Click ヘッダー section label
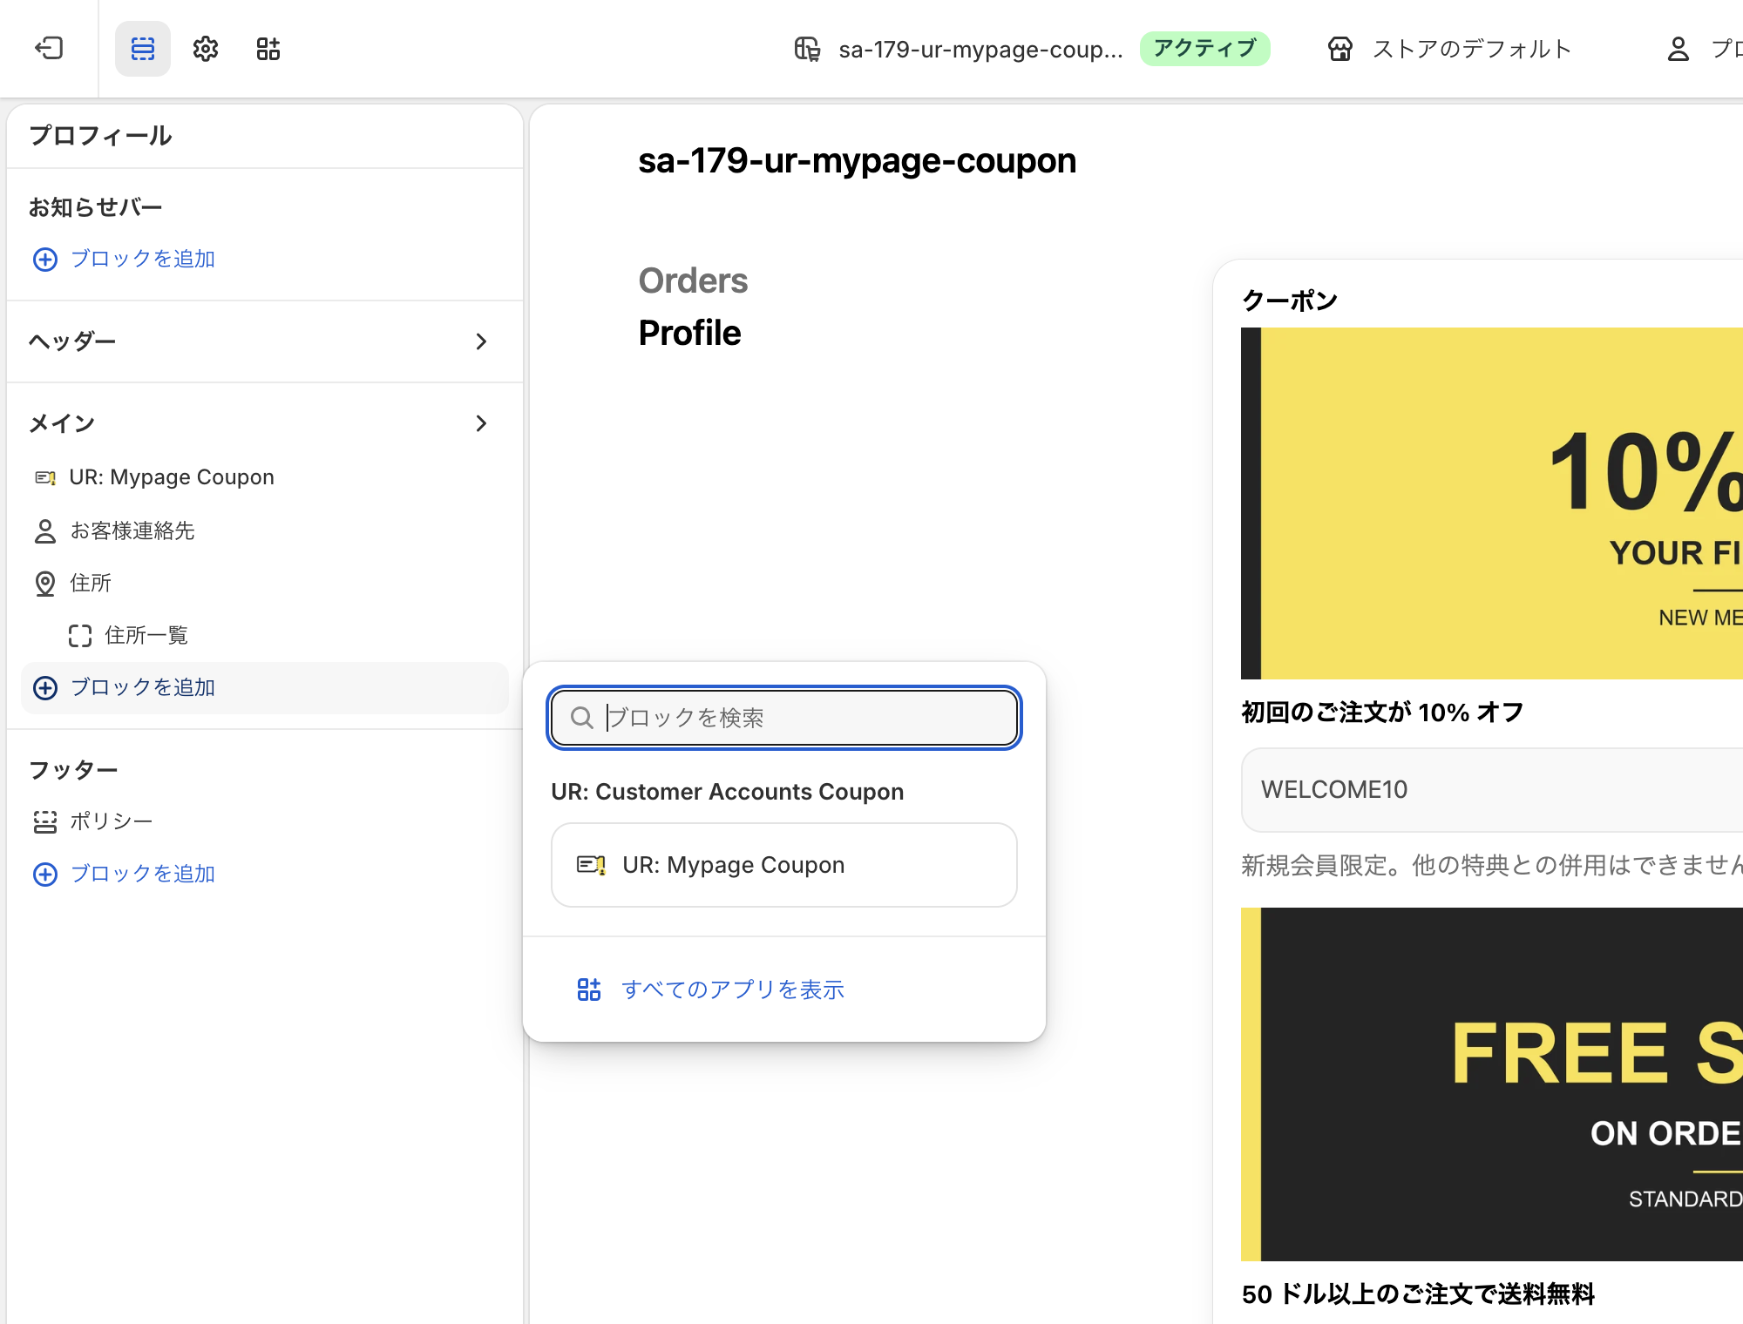This screenshot has height=1324, width=1743. pos(72,341)
